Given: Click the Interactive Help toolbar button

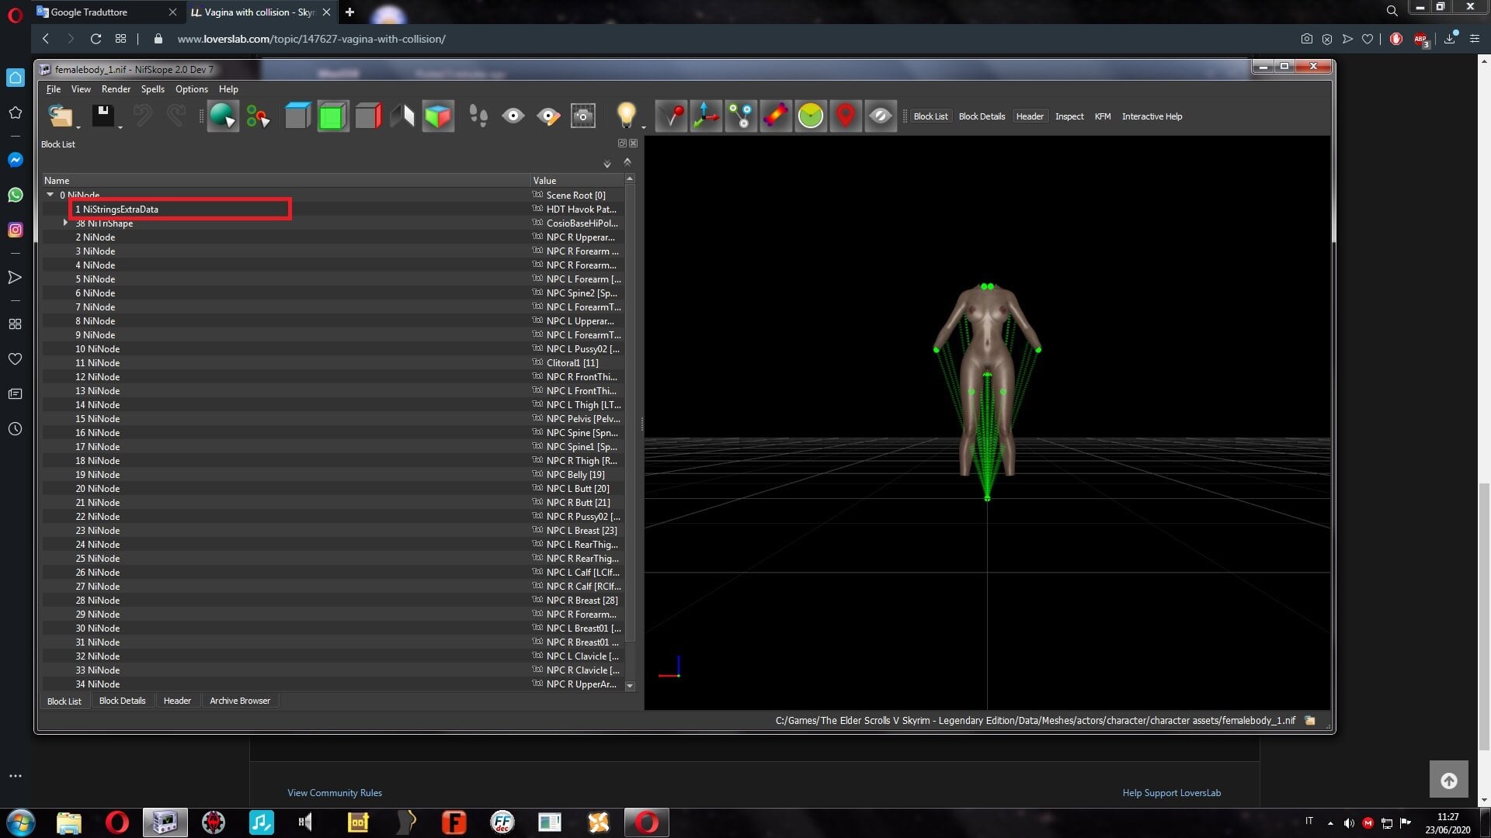Looking at the screenshot, I should pos(1152,116).
